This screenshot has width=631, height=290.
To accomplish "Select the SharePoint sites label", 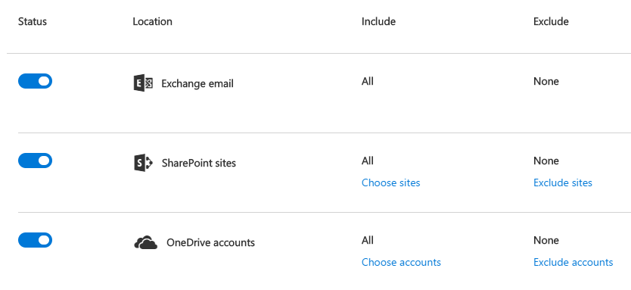I will point(199,163).
